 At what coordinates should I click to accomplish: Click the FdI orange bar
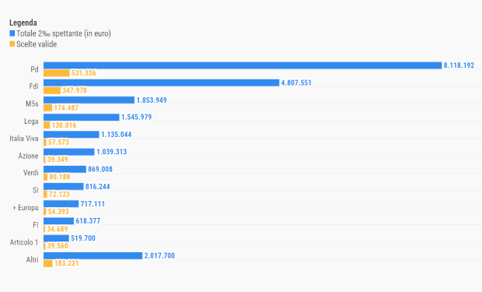pyautogui.click(x=52, y=90)
